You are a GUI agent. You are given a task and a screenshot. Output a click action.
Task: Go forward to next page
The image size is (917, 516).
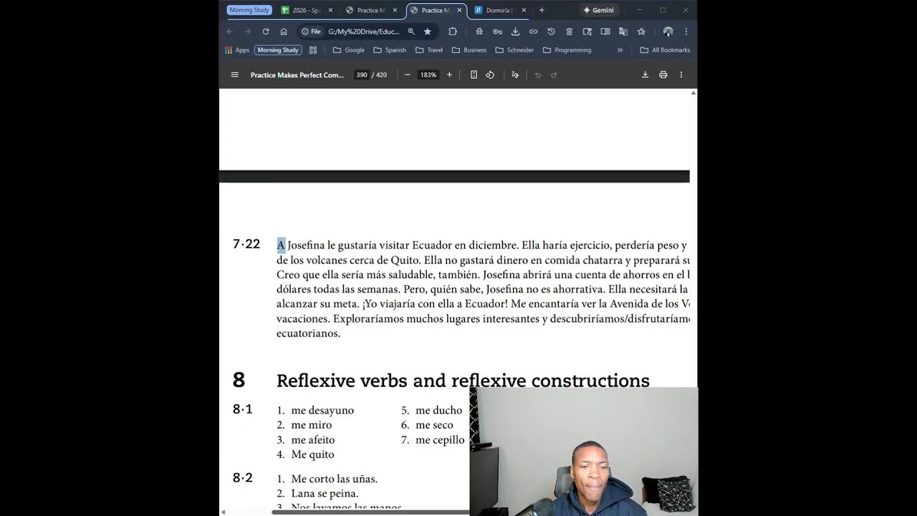[248, 32]
